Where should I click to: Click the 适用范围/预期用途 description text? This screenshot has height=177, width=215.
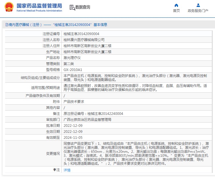[135, 88]
